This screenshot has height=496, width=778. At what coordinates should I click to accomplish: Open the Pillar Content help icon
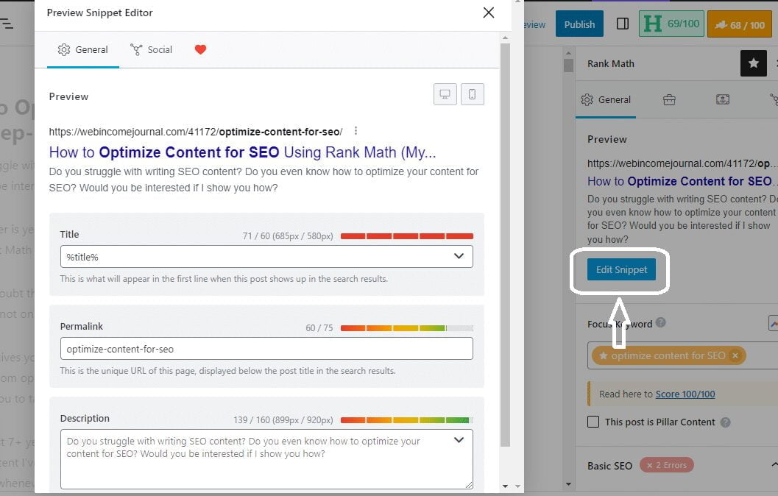click(x=726, y=422)
